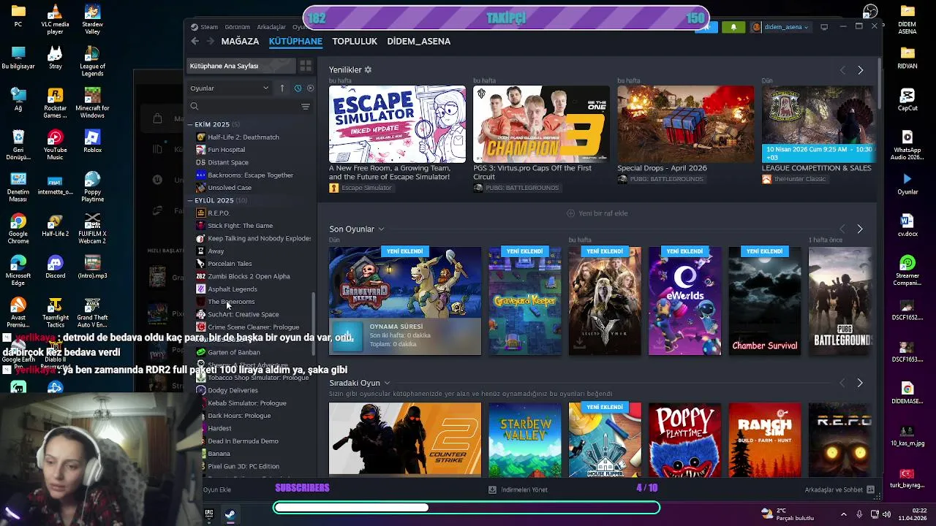Screen dimensions: 936x526
Task: Click the sort ascending arrow in library filter
Action: pyautogui.click(x=282, y=88)
